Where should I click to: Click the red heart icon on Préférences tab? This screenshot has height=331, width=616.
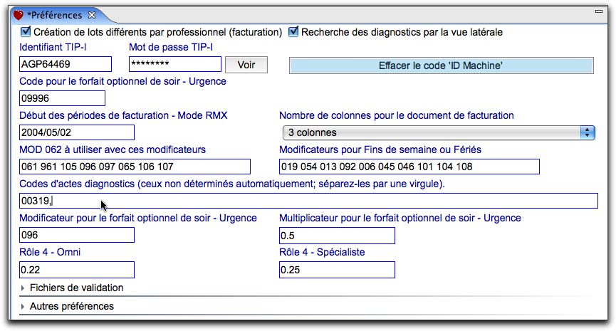[x=19, y=16]
